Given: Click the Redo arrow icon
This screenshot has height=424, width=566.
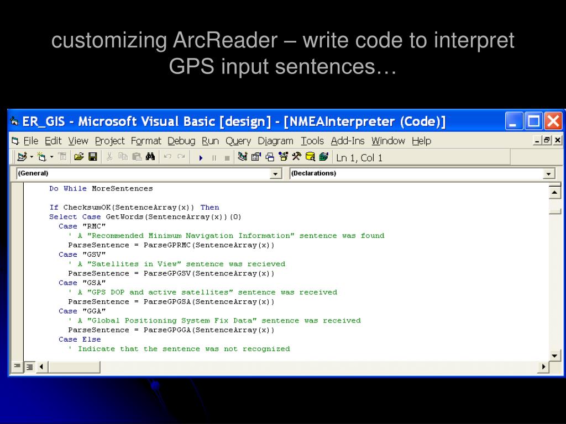Looking at the screenshot, I should click(181, 156).
